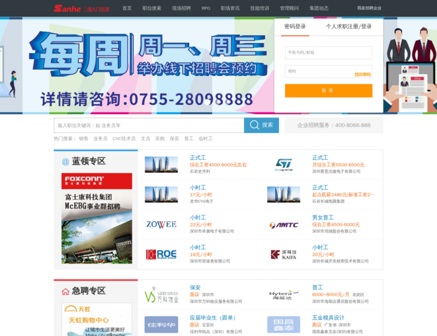
Task: Click the ROE company logo
Action: (161, 255)
